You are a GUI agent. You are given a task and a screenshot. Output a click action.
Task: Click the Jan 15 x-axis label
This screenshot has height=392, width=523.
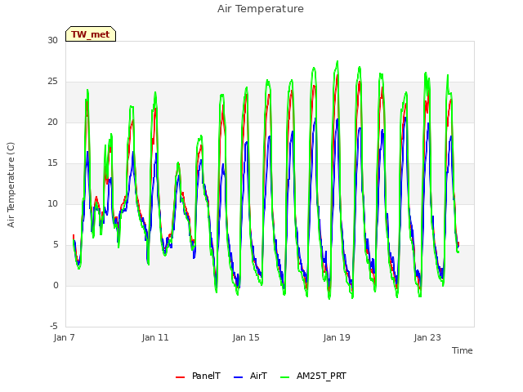[x=246, y=337]
